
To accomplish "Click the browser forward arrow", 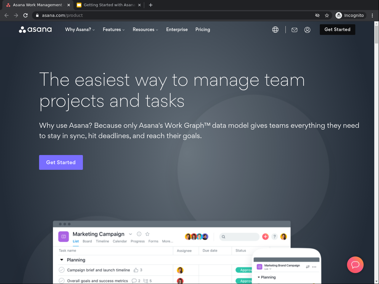I will click(x=16, y=15).
